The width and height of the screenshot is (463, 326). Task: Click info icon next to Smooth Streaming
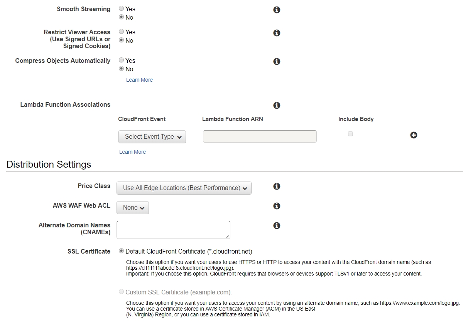277,10
